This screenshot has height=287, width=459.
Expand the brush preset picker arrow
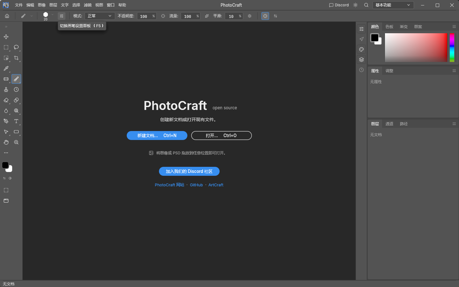click(x=53, y=15)
